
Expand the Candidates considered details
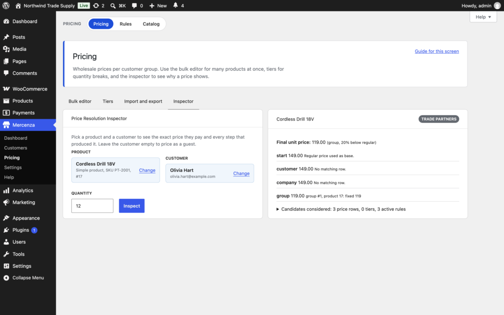341,209
